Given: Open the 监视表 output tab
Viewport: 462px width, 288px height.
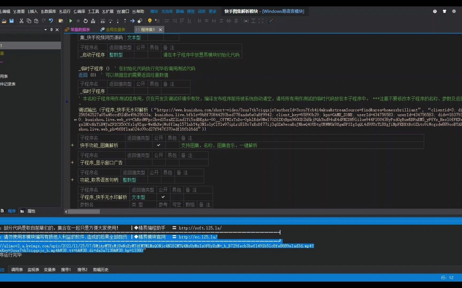Looking at the screenshot, I should [x=33, y=270].
